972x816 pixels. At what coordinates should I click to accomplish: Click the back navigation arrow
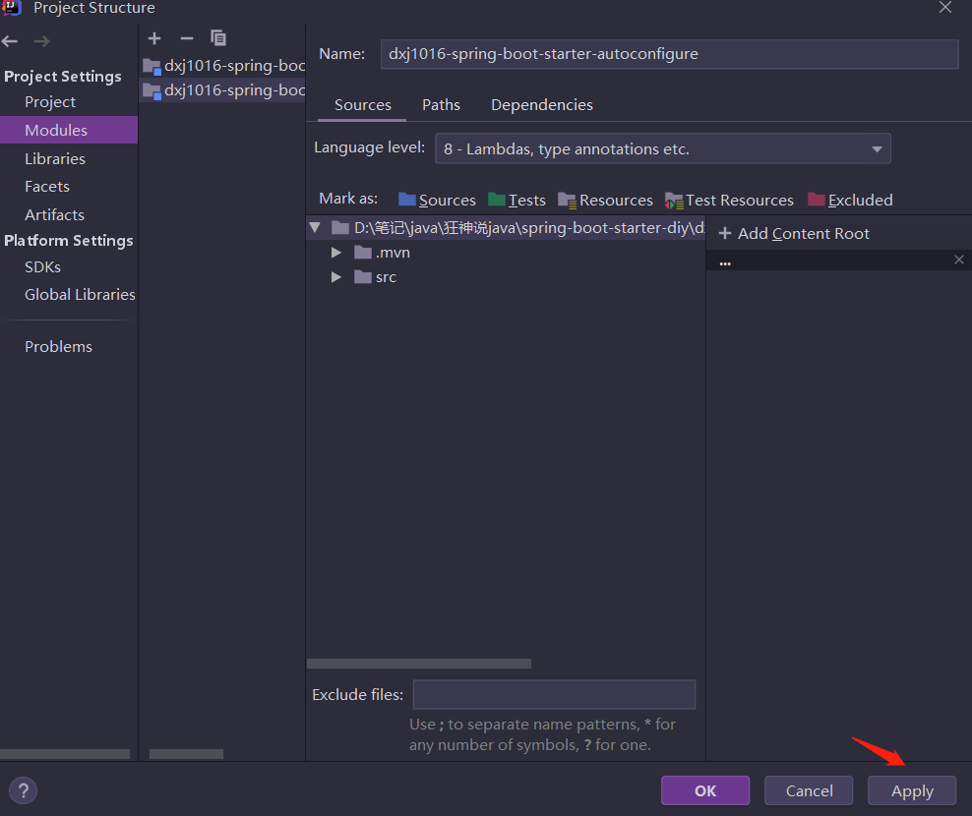10,41
